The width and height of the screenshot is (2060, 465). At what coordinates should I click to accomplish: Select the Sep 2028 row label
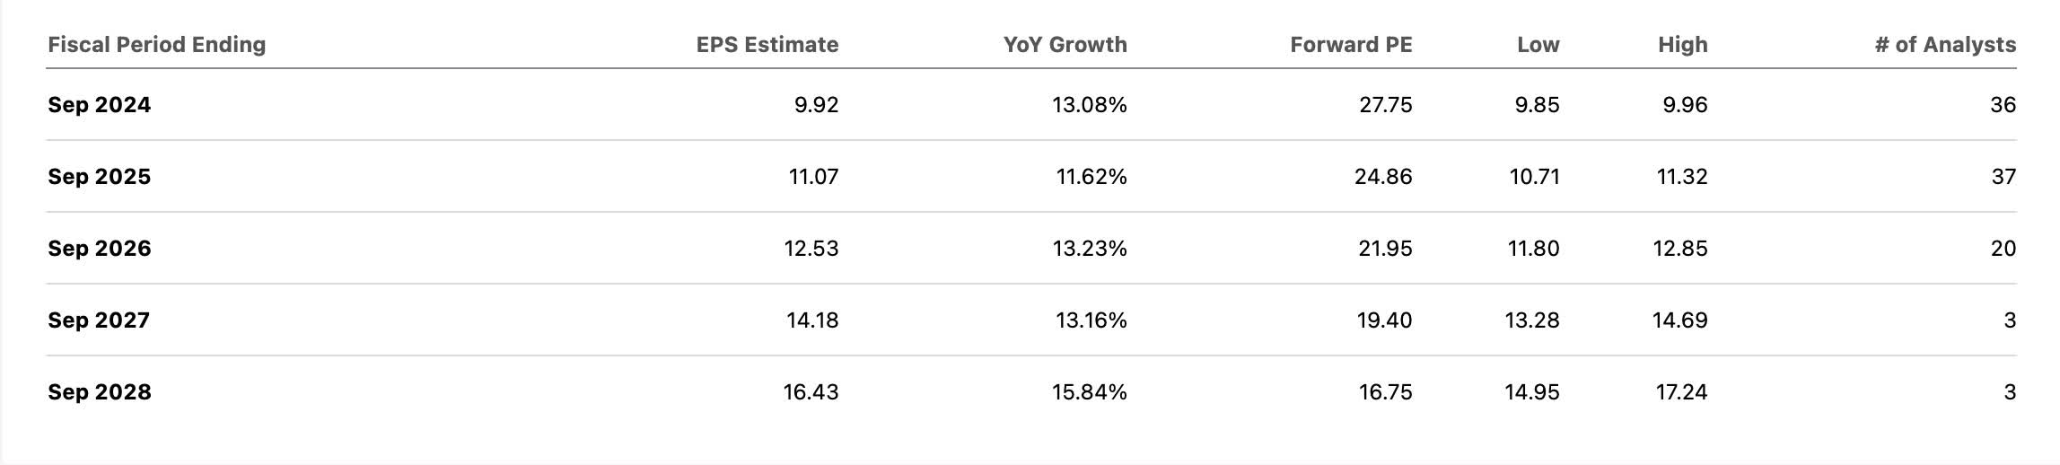click(x=100, y=392)
